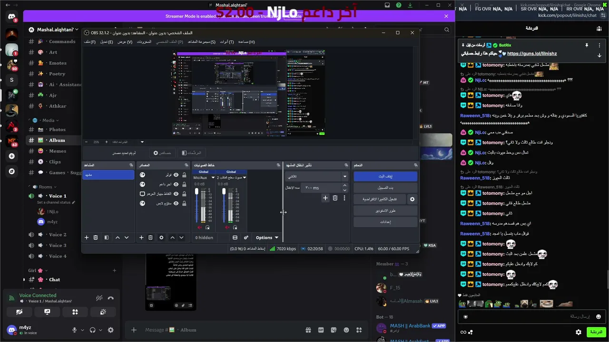Move source down in Sources panel
Image resolution: width=609 pixels, height=342 pixels.
181,237
